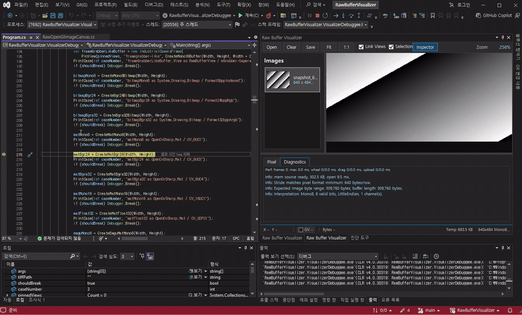Switch to the 진단 도구 tab
This screenshot has height=315, width=522.
(359, 238)
